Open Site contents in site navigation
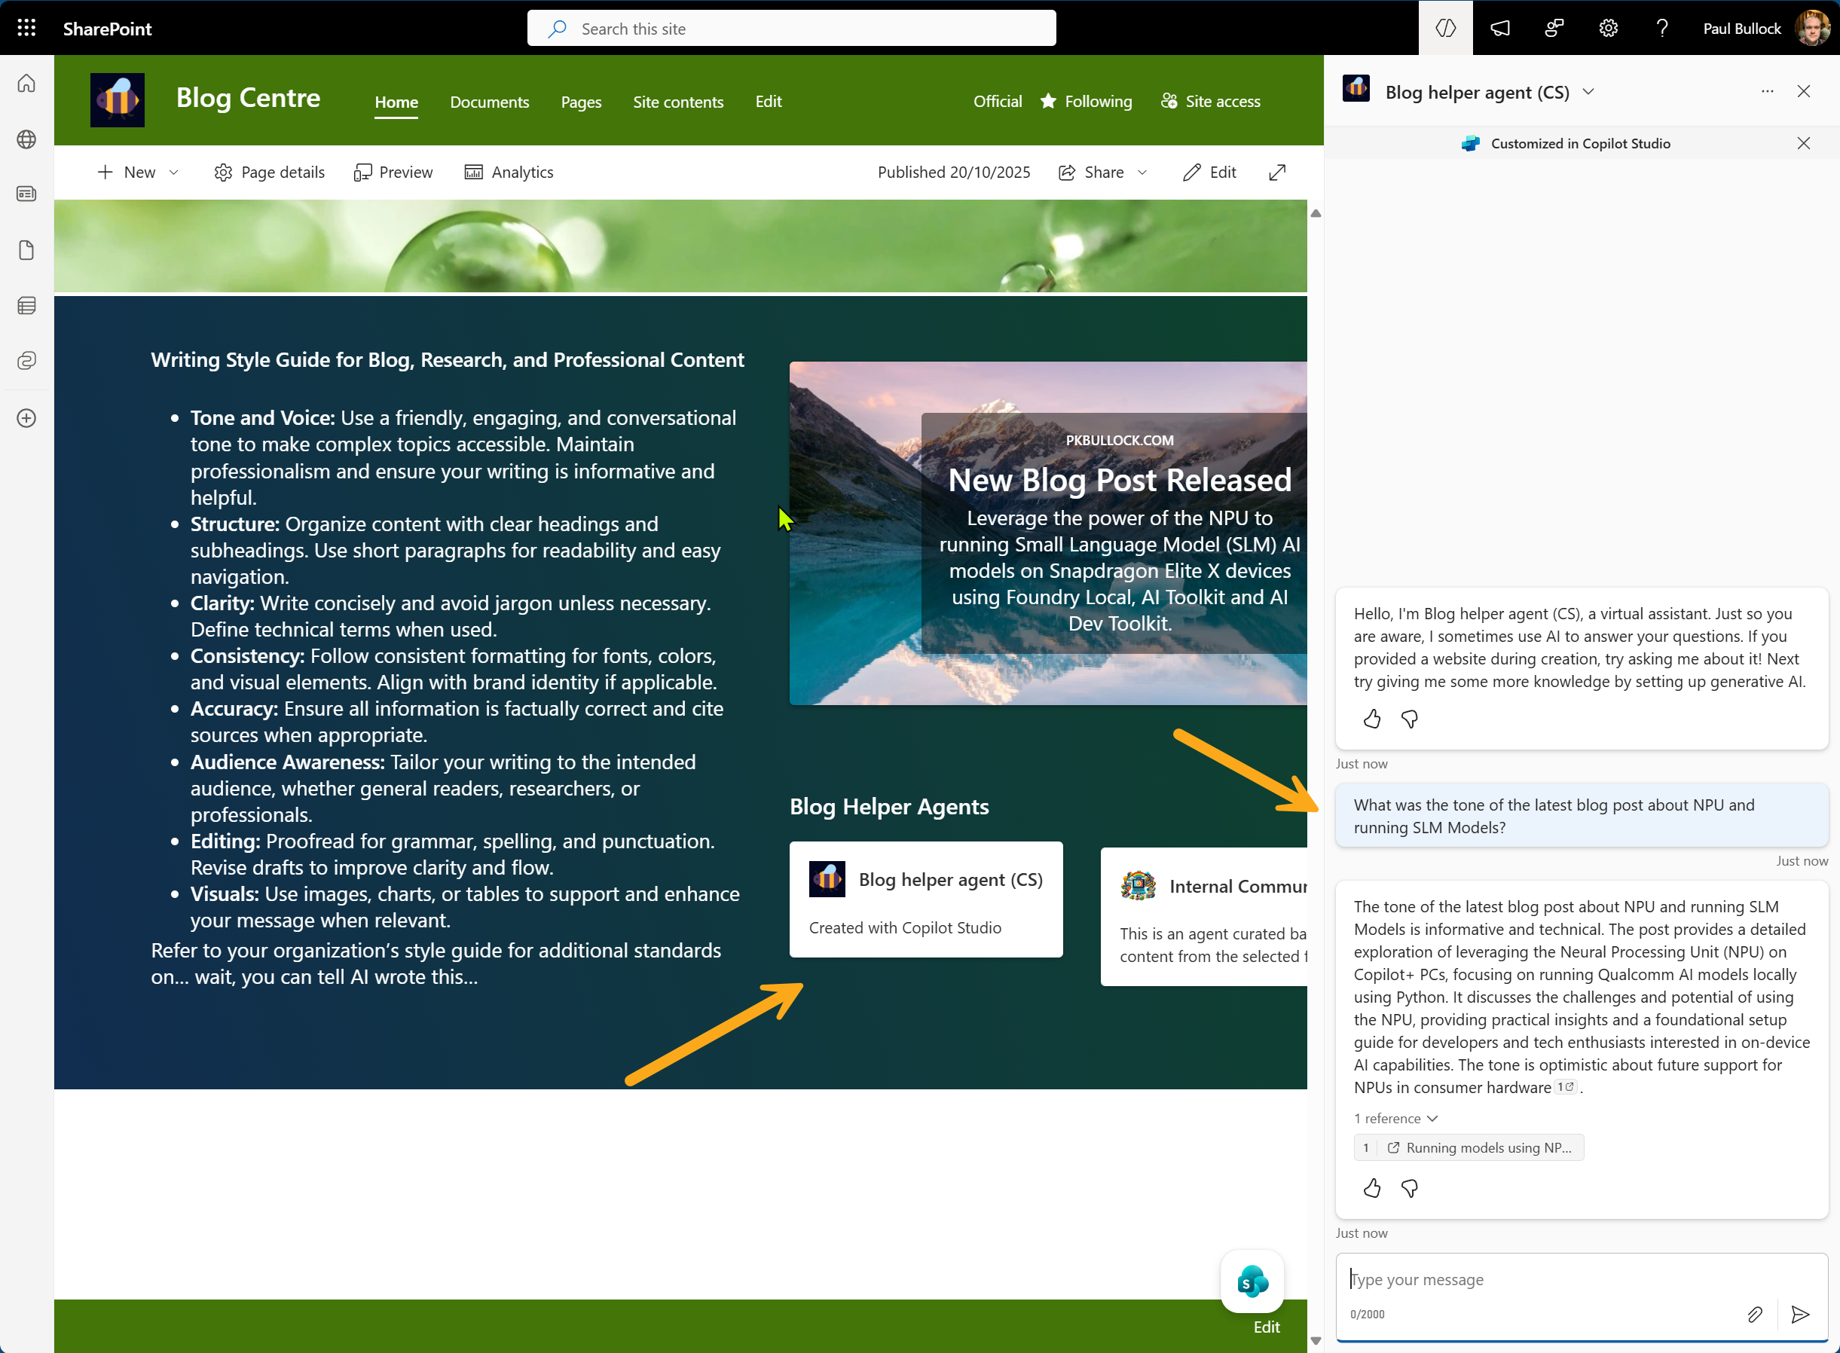The image size is (1840, 1353). click(x=677, y=102)
